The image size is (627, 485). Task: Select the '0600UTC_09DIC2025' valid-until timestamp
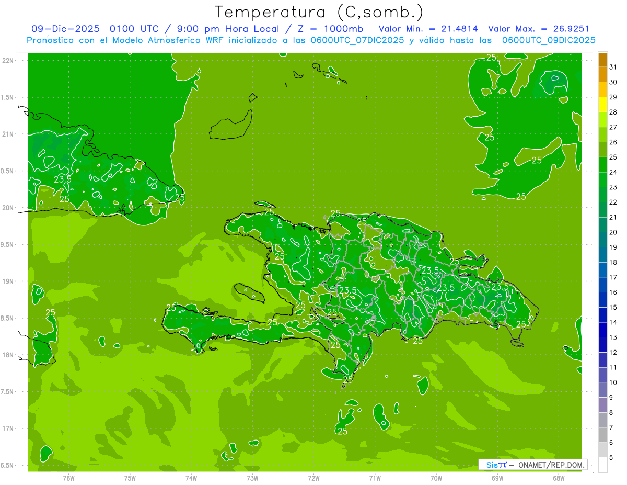549,40
